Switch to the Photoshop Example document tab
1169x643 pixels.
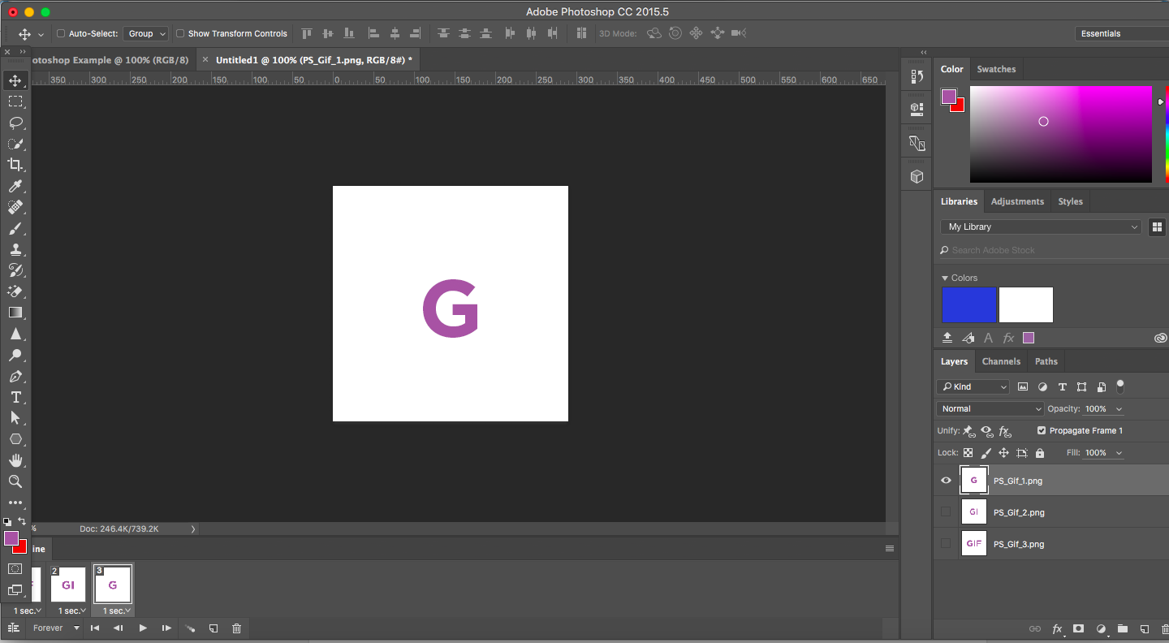pos(111,60)
